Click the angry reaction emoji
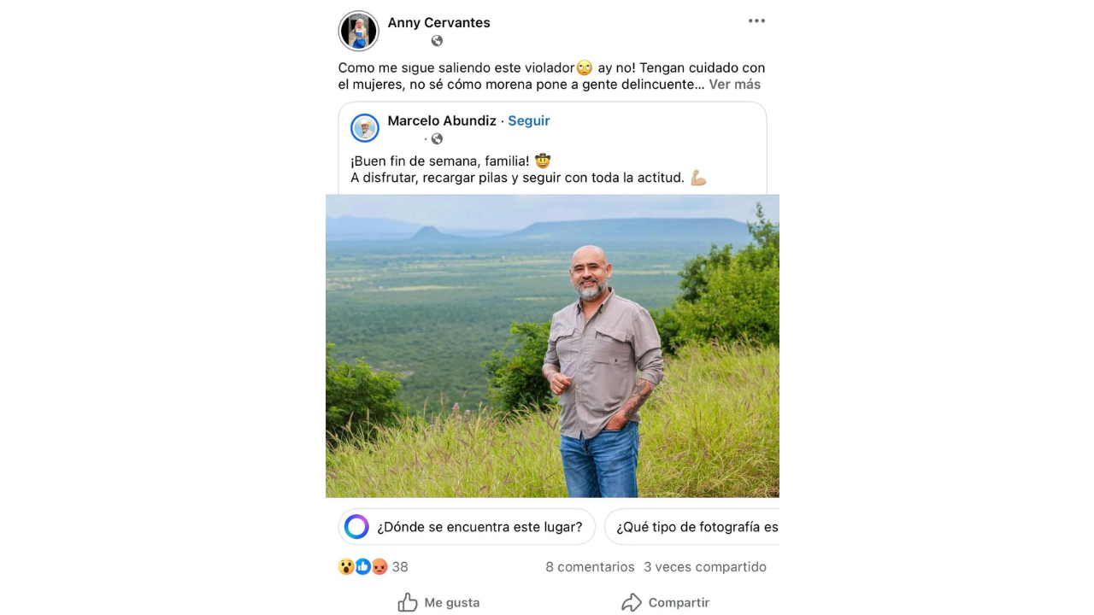 click(x=379, y=567)
